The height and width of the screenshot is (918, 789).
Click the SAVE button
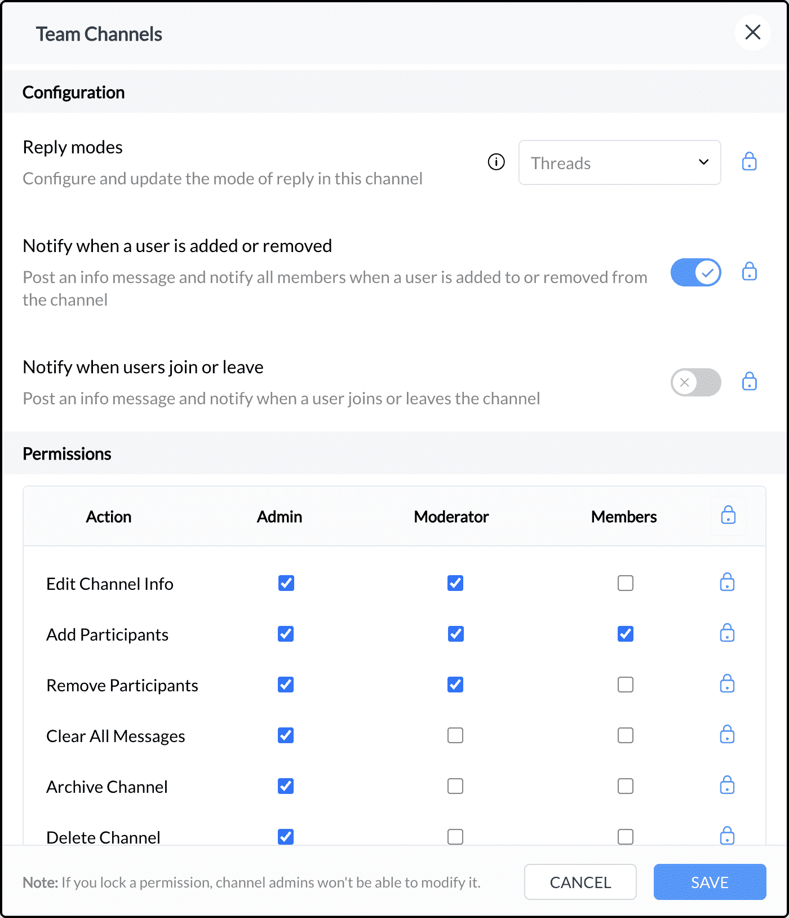tap(710, 882)
